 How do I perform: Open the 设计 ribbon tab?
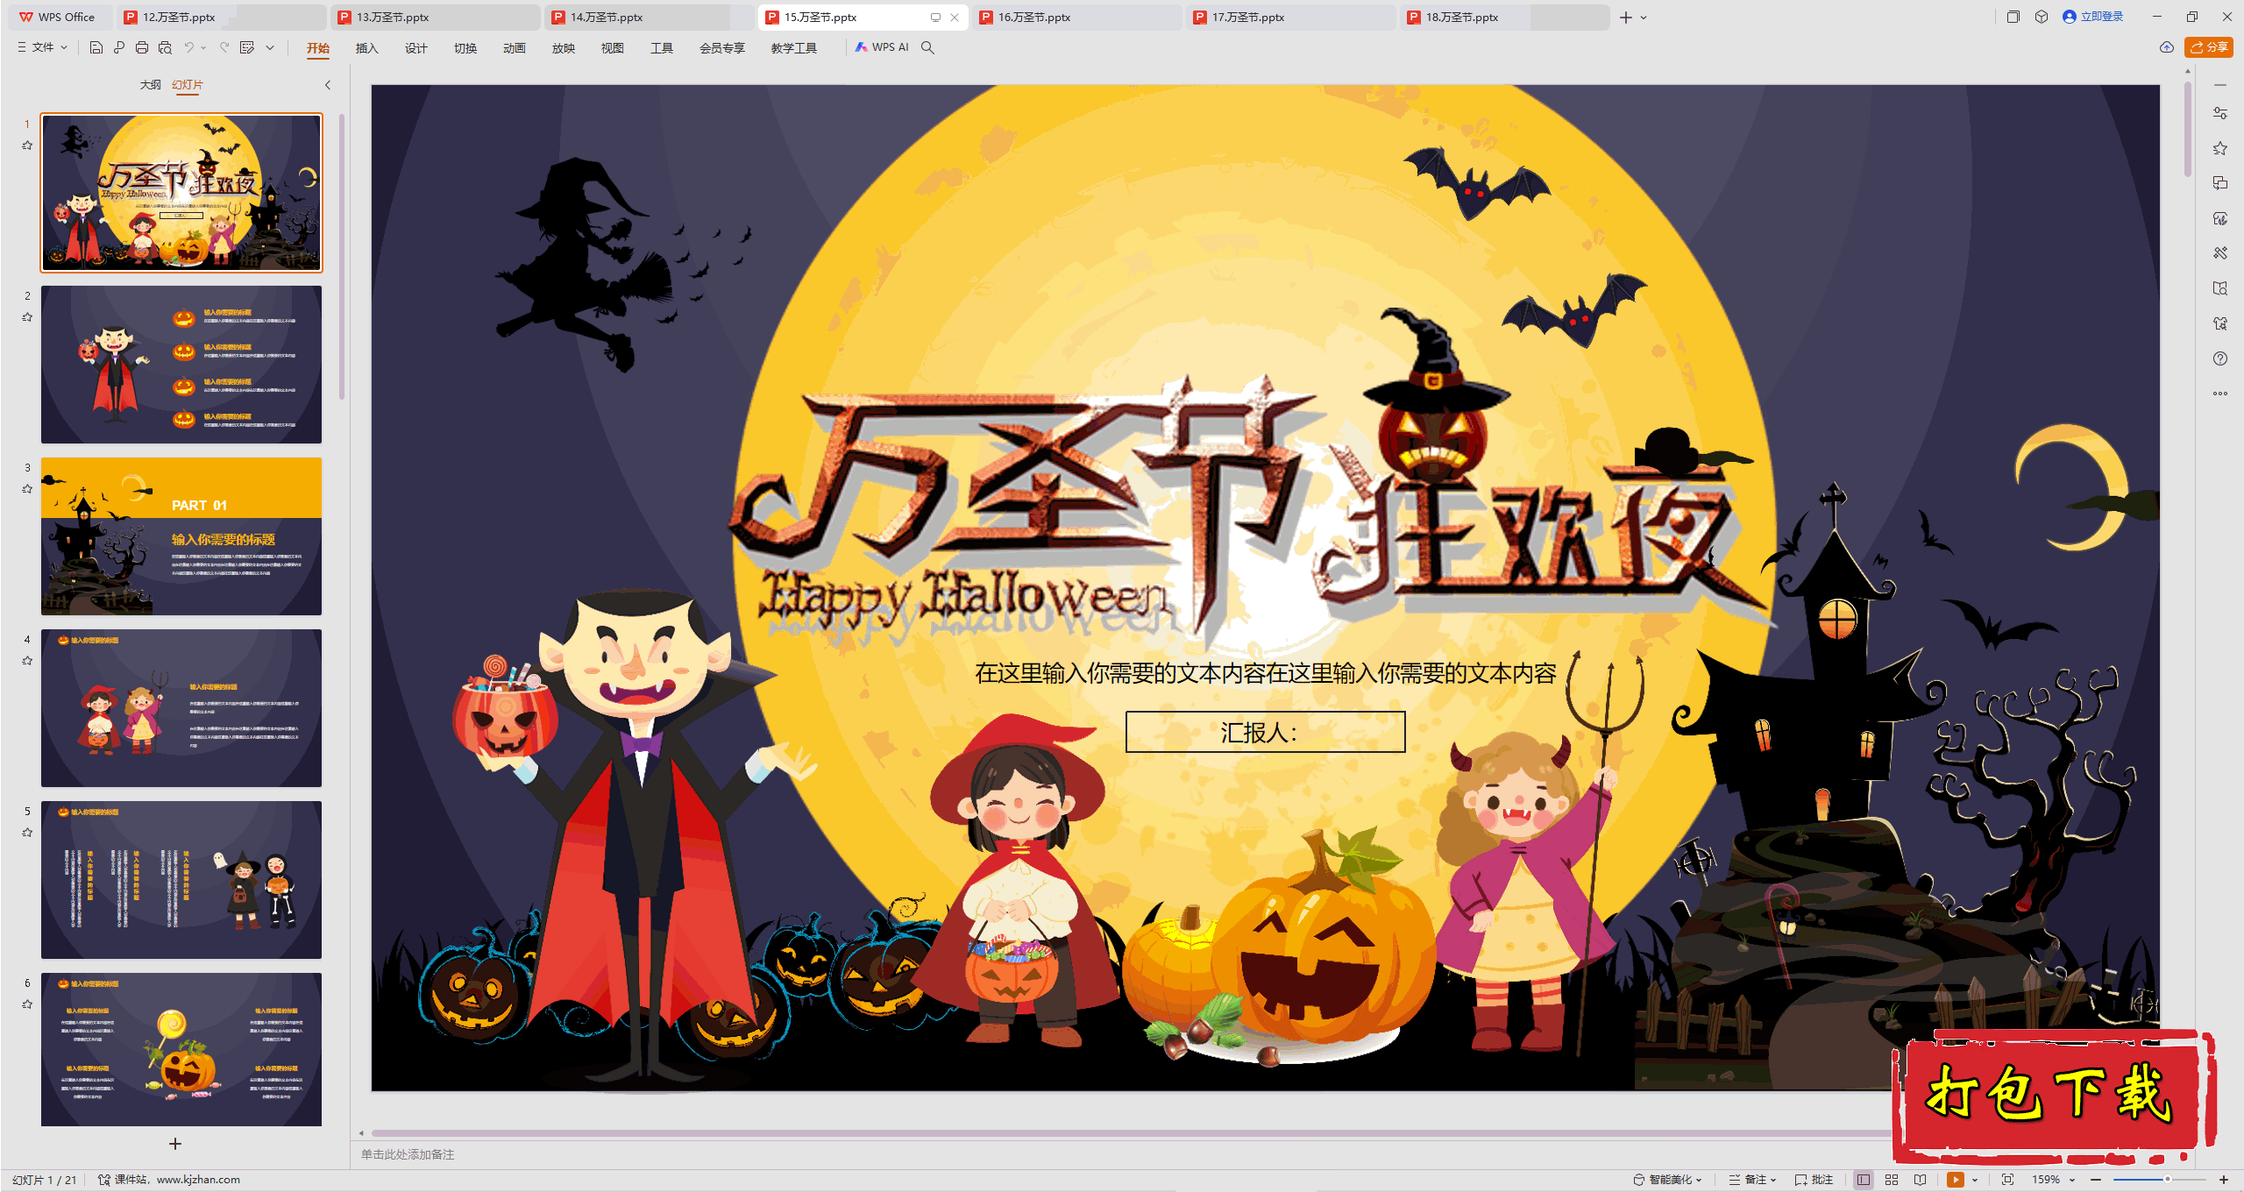pos(415,48)
